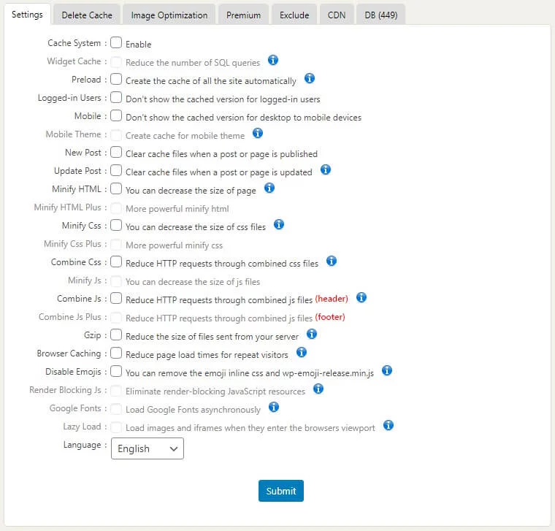Click Disable Emojis info icon
Image resolution: width=555 pixels, height=531 pixels.
387,371
